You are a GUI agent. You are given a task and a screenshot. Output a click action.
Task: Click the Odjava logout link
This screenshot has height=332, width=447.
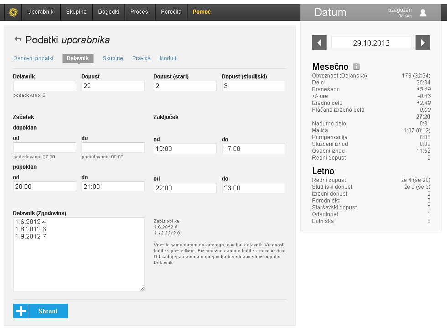click(405, 16)
